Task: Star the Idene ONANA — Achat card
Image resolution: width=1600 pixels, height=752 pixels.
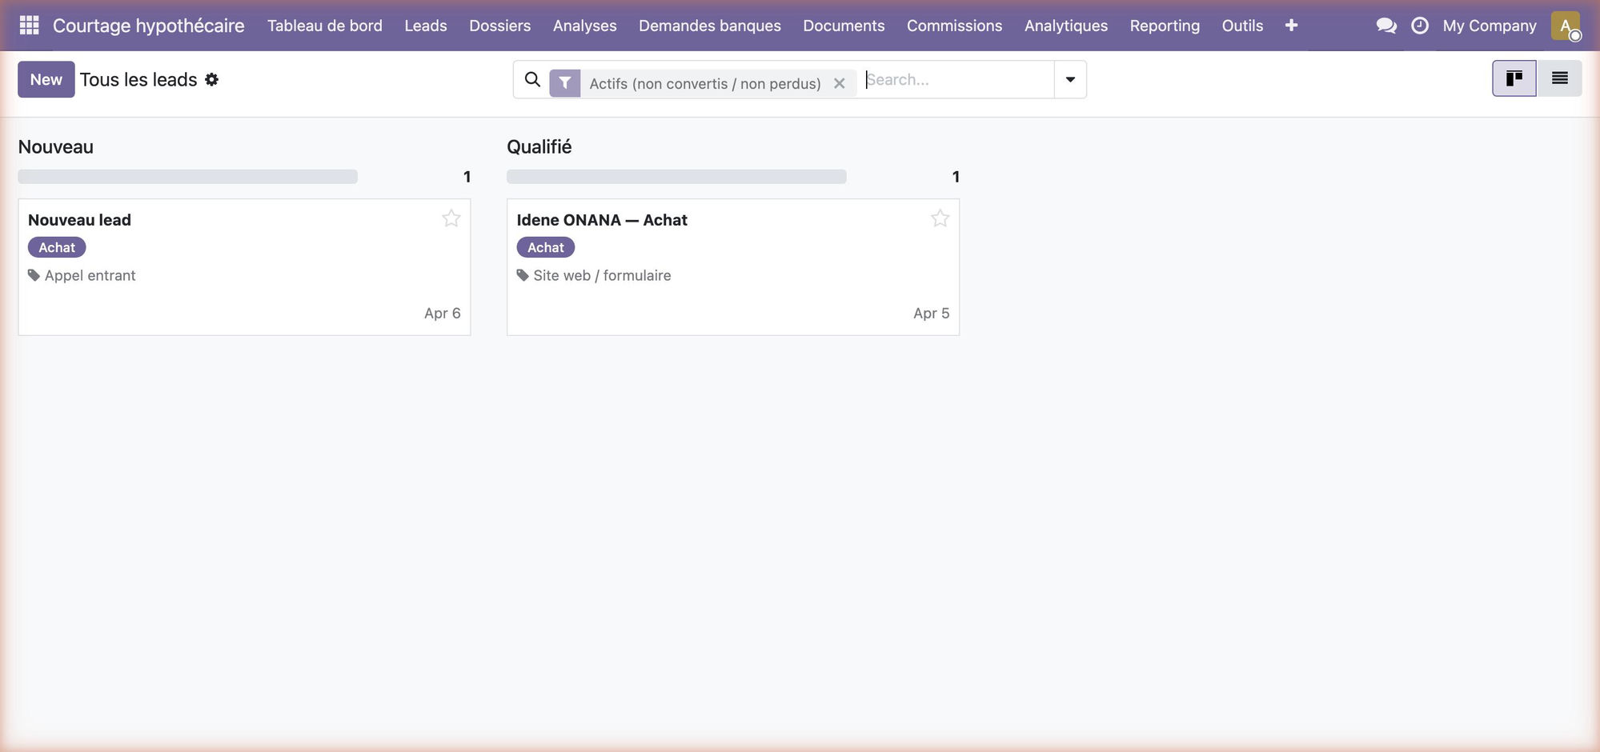Action: pos(940,218)
